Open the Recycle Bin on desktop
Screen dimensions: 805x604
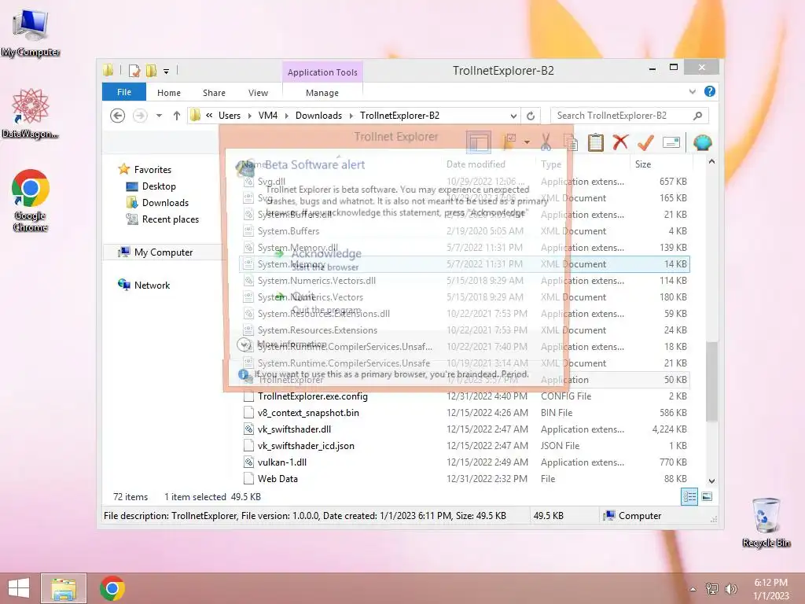point(766,522)
